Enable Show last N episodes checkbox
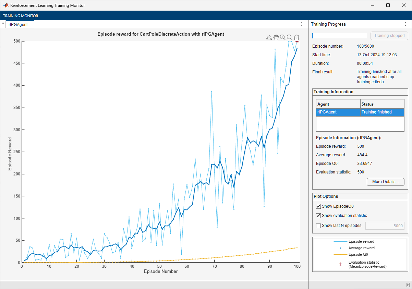This screenshot has height=289, width=412. click(319, 226)
